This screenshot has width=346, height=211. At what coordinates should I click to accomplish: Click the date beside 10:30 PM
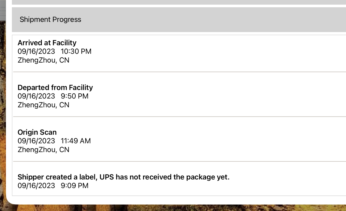coord(36,51)
